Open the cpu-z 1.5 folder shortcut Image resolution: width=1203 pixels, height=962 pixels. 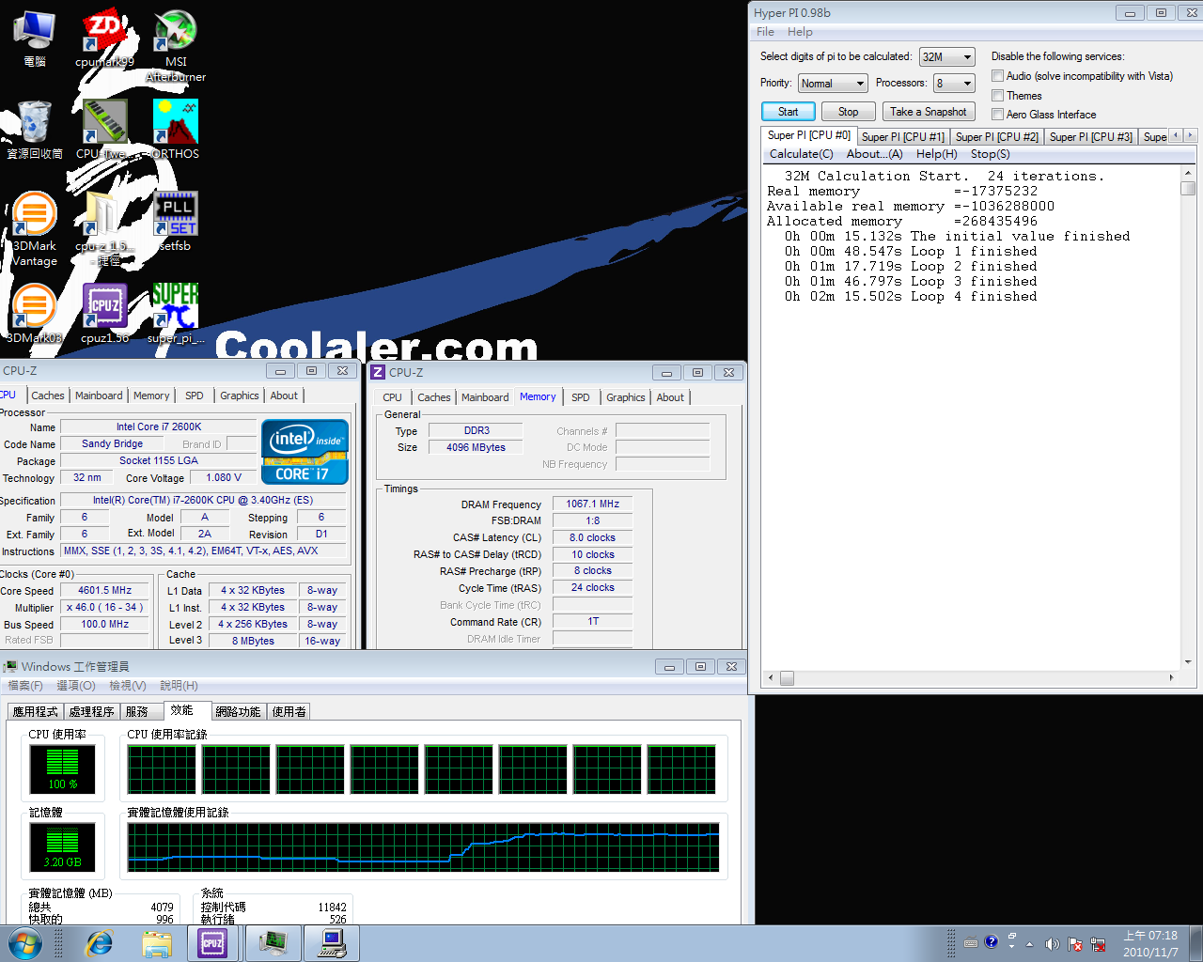point(104,230)
